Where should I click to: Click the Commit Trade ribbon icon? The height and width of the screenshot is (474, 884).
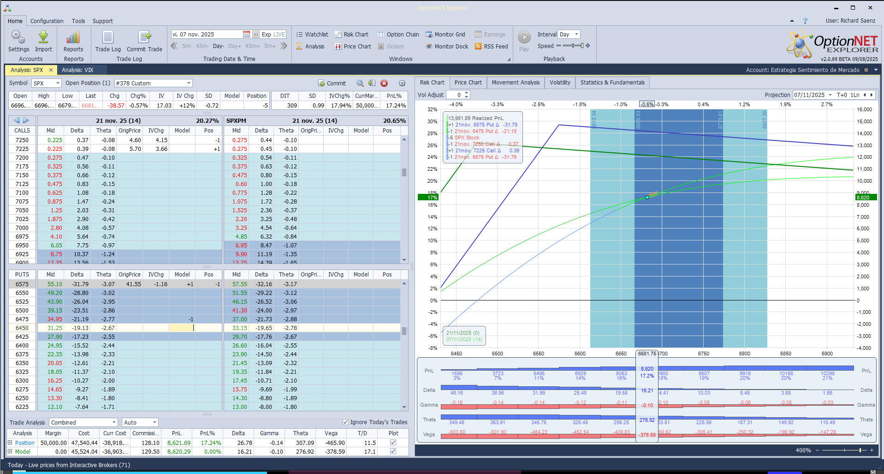(144, 41)
